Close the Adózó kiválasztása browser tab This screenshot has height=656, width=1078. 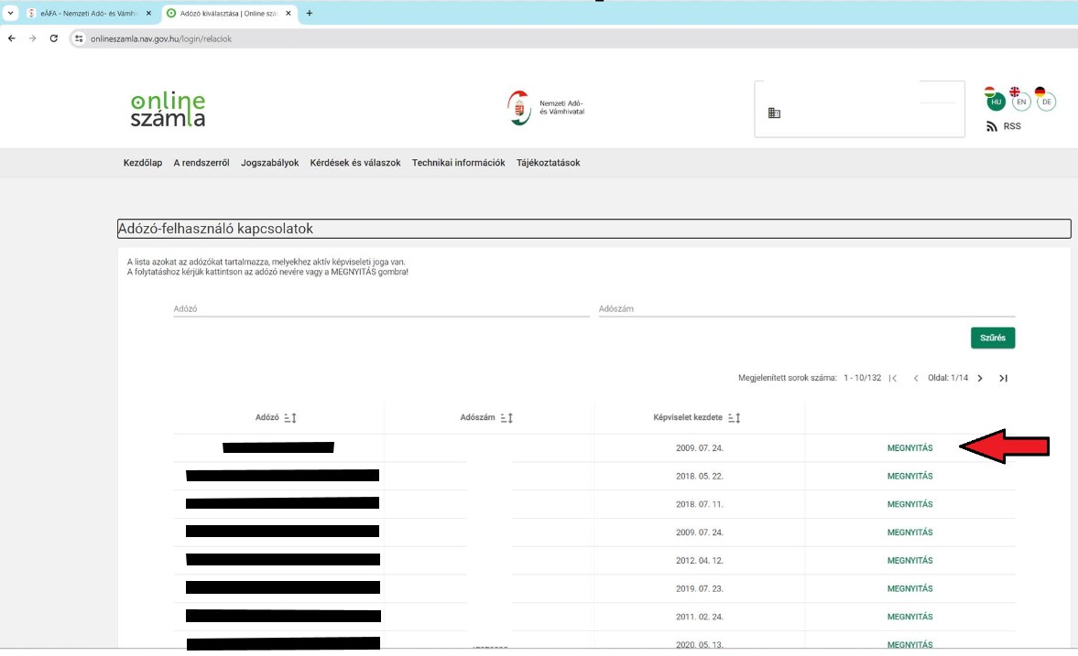(289, 13)
